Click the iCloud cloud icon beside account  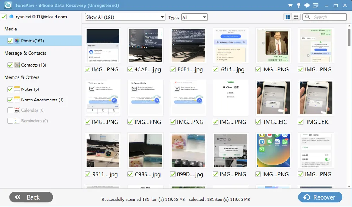tap(11, 17)
